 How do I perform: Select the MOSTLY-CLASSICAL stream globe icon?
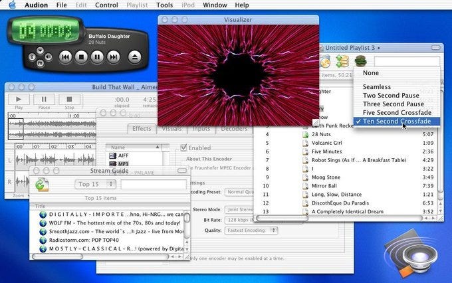[x=43, y=248]
